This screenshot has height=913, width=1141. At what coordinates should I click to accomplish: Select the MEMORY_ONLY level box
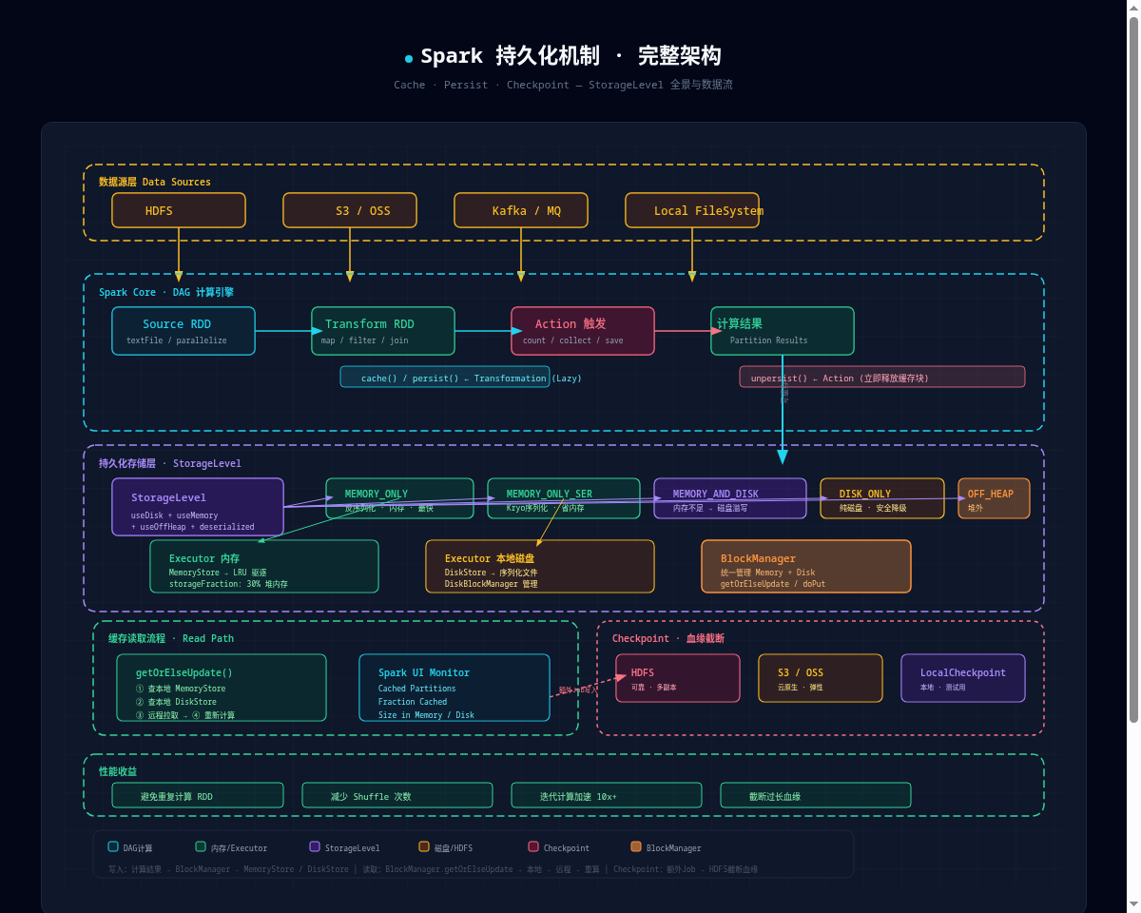pyautogui.click(x=399, y=498)
